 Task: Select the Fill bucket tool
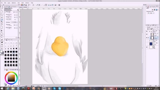tap(2, 40)
